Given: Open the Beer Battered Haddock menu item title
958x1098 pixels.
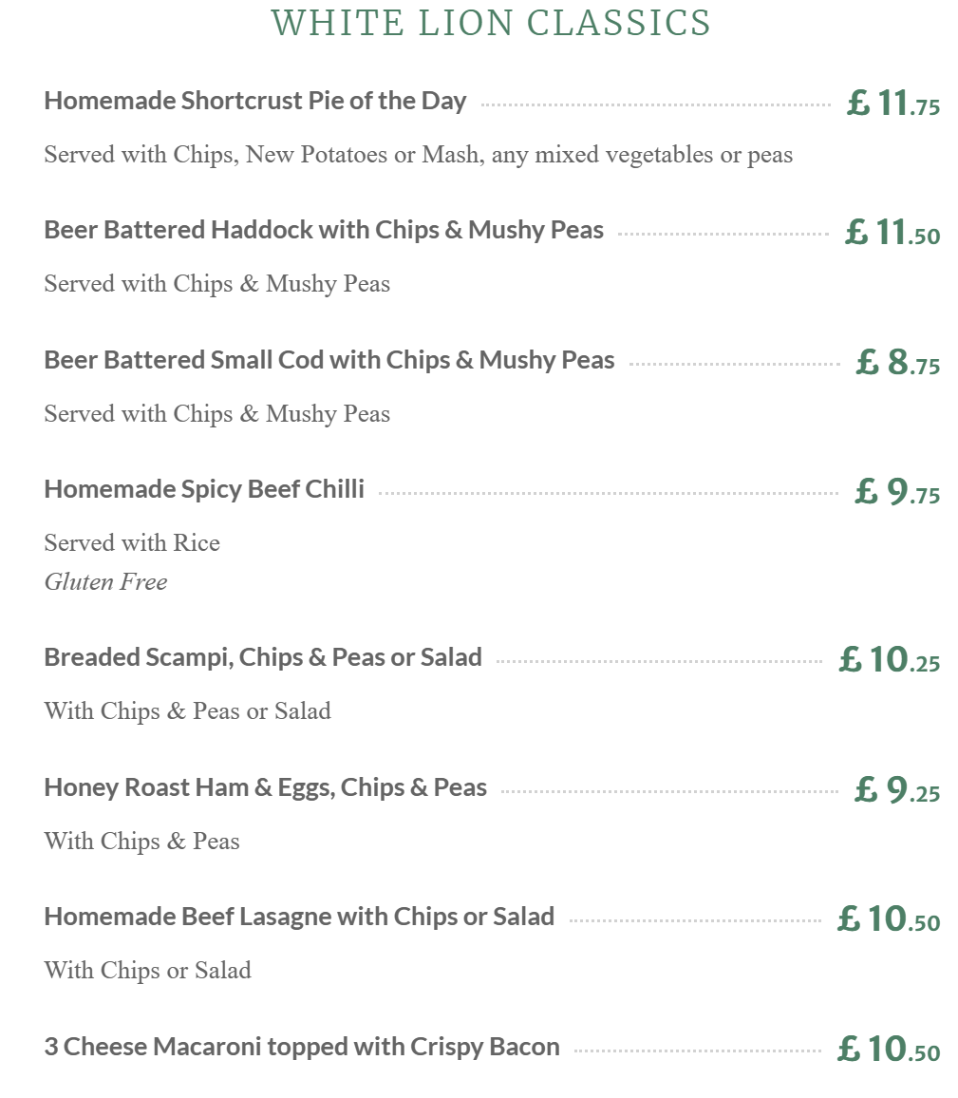Looking at the screenshot, I should (x=324, y=230).
